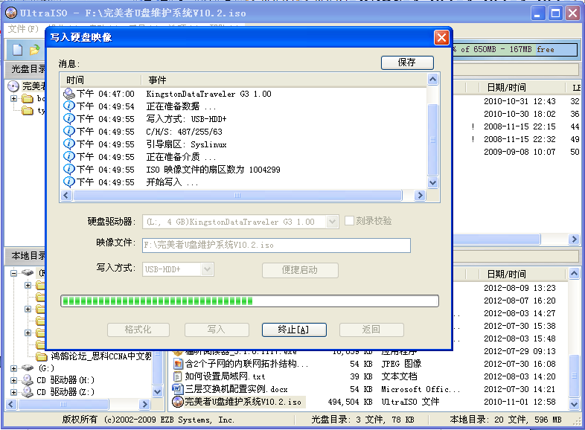Toggle the 刻录校验 checkbox

point(349,220)
